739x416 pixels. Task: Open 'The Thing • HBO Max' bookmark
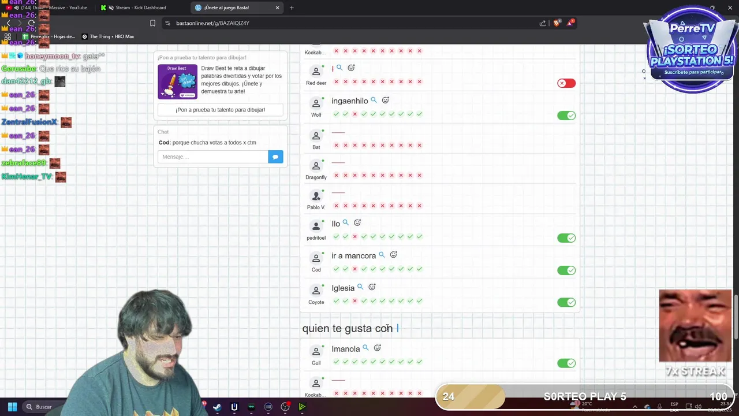[108, 36]
